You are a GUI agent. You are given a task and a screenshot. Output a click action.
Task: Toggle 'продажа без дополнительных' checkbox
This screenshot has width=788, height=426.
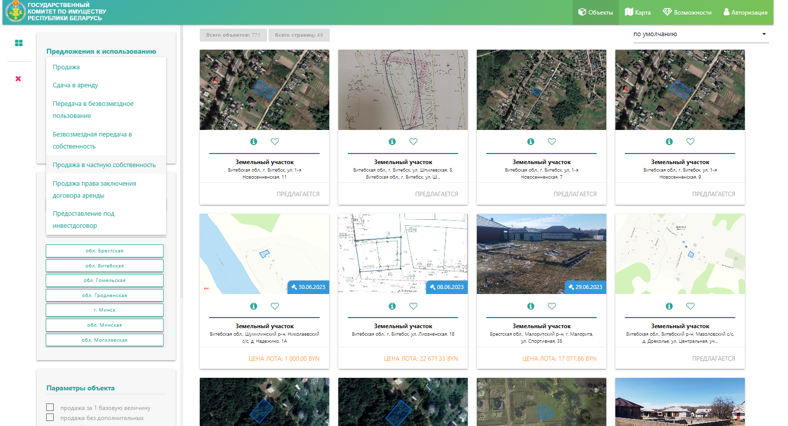point(50,417)
